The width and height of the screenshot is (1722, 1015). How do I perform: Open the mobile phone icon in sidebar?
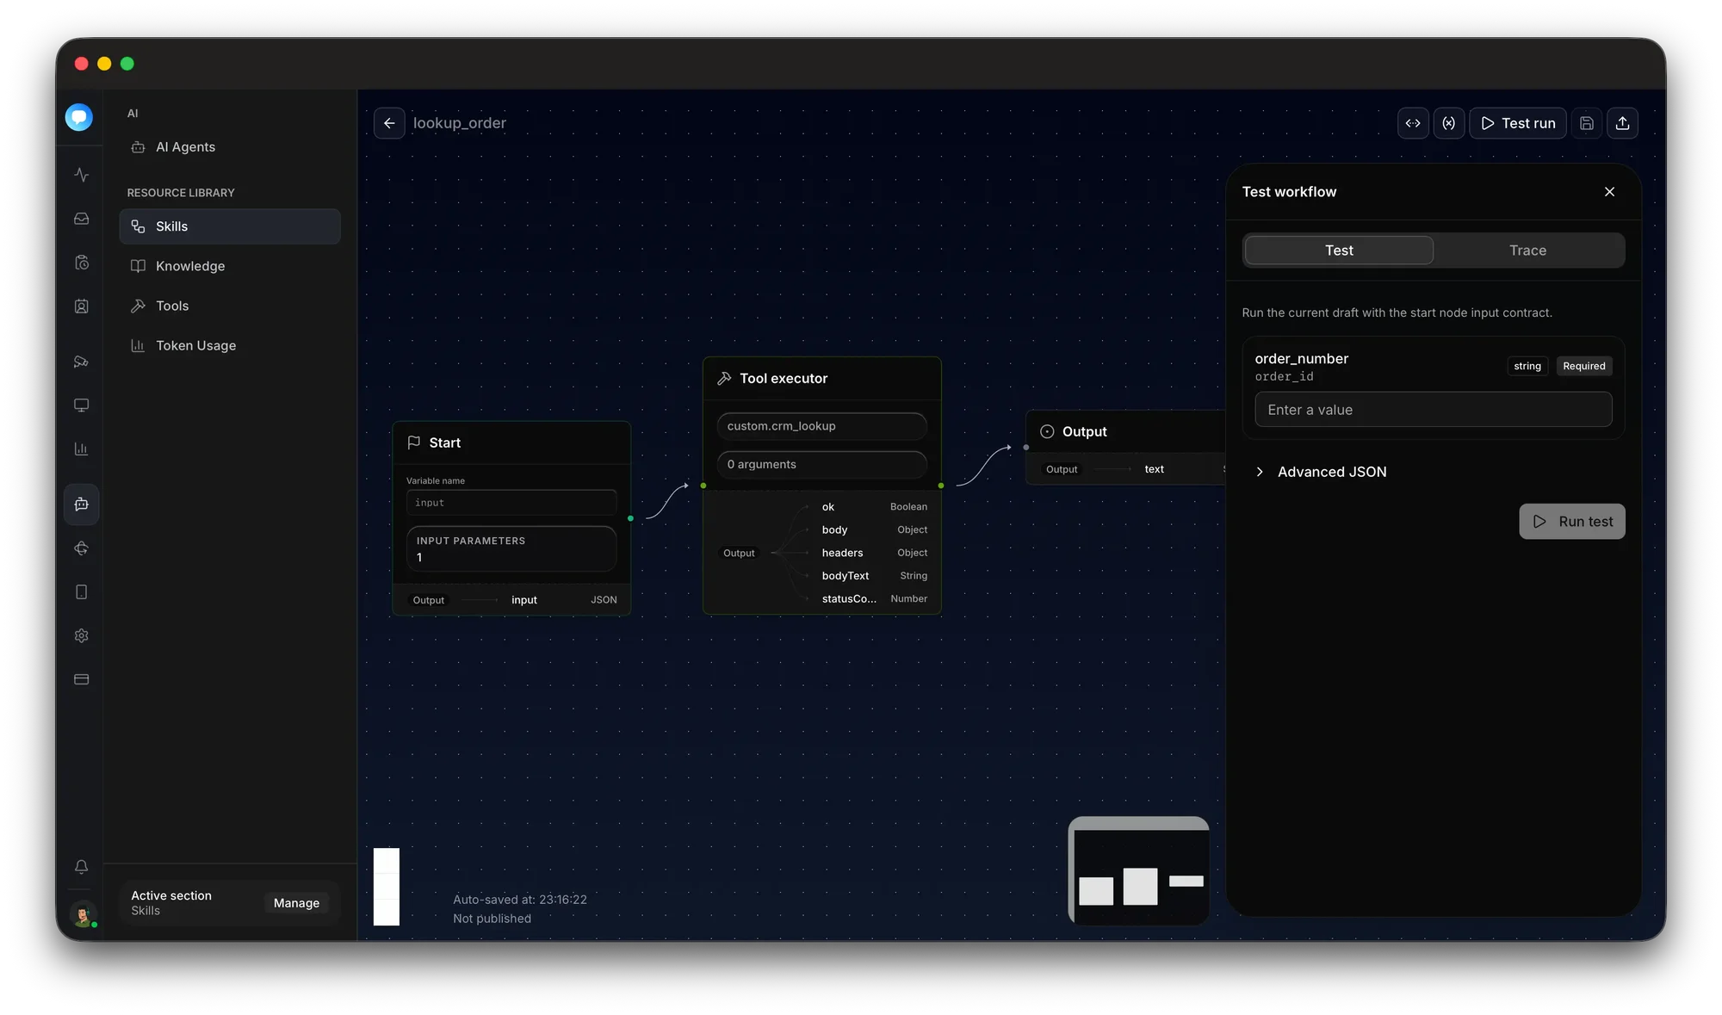coord(82,592)
